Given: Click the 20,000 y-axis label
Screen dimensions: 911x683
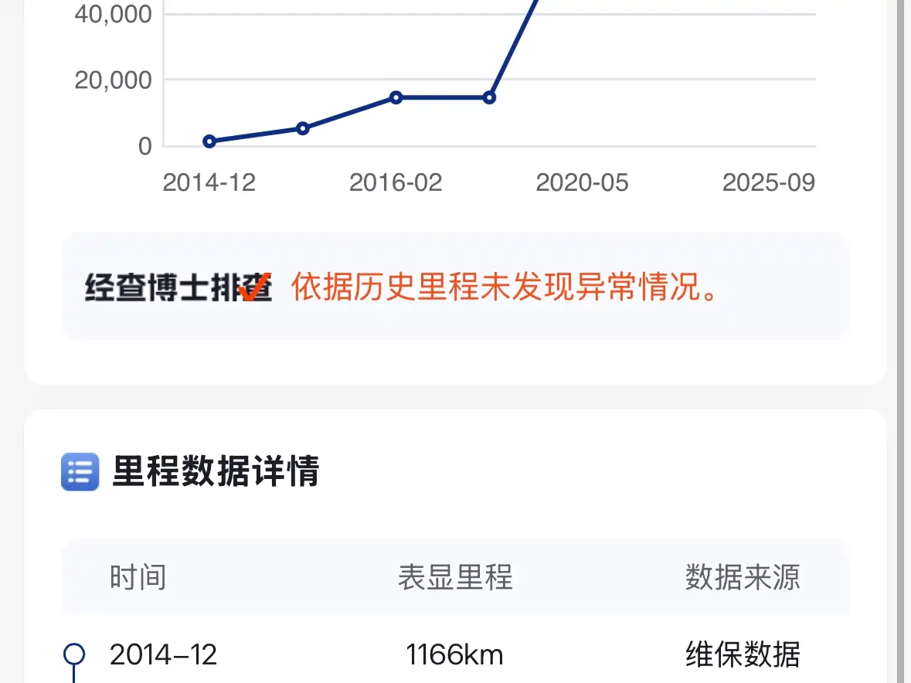Looking at the screenshot, I should [x=114, y=80].
